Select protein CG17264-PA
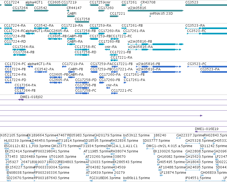This screenshot has width=227, height=182. (25, 85)
